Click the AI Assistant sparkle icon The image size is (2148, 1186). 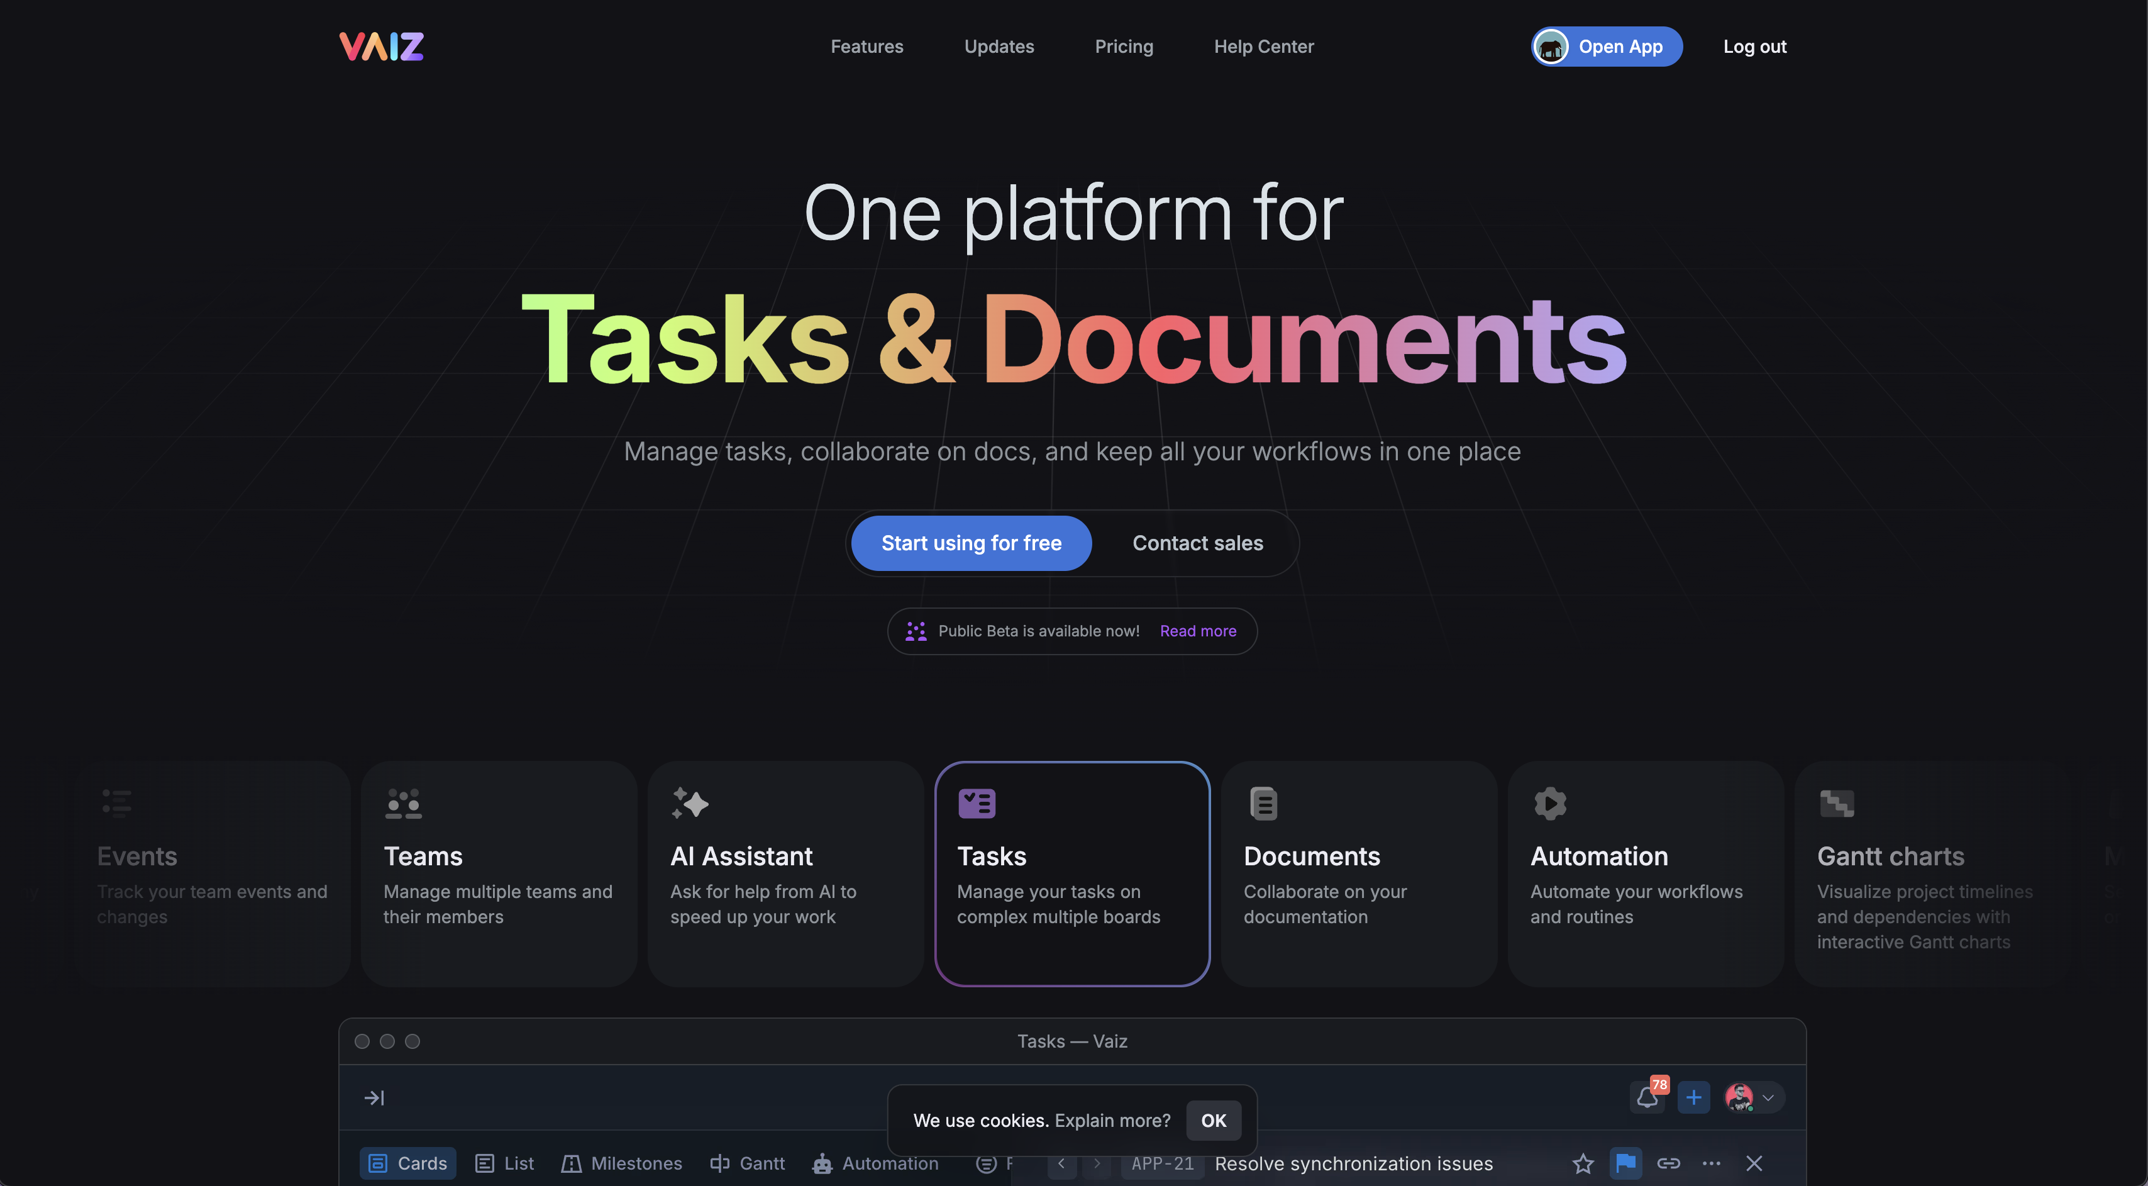point(690,803)
